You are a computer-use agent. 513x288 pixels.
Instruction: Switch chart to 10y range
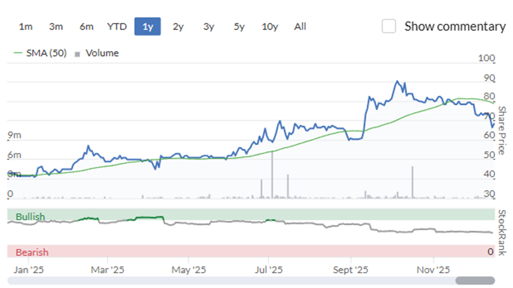point(270,27)
